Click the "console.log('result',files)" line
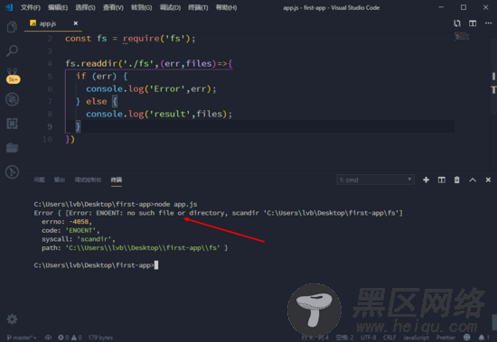497x342 pixels. [x=159, y=114]
